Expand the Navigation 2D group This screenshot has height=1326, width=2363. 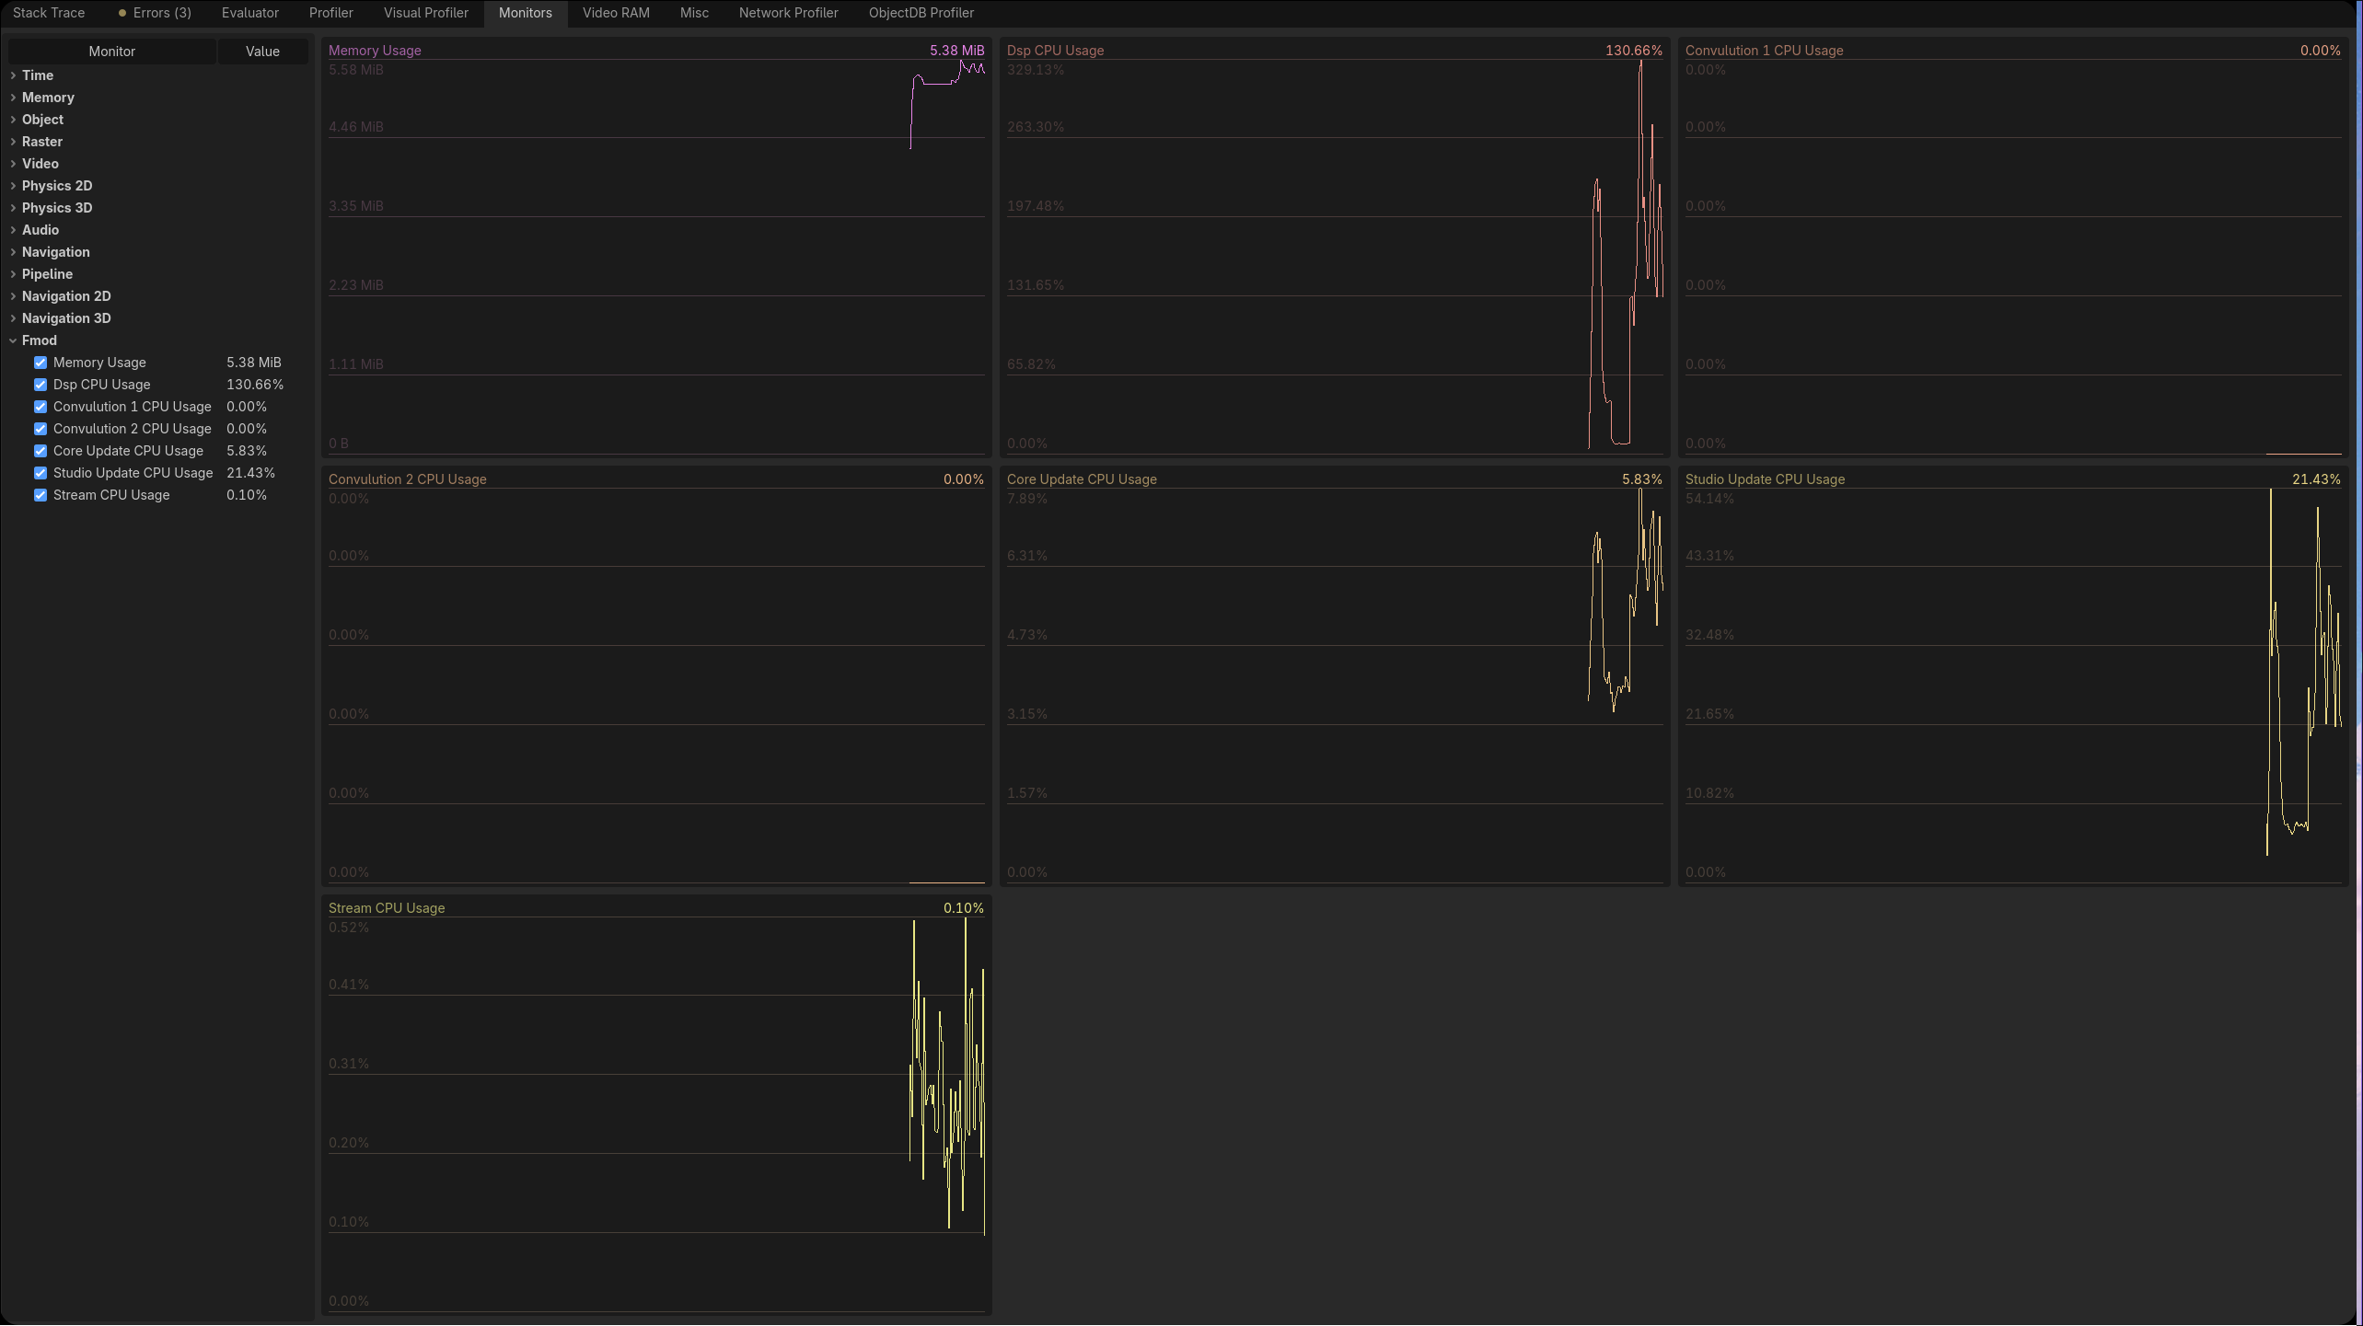13,296
